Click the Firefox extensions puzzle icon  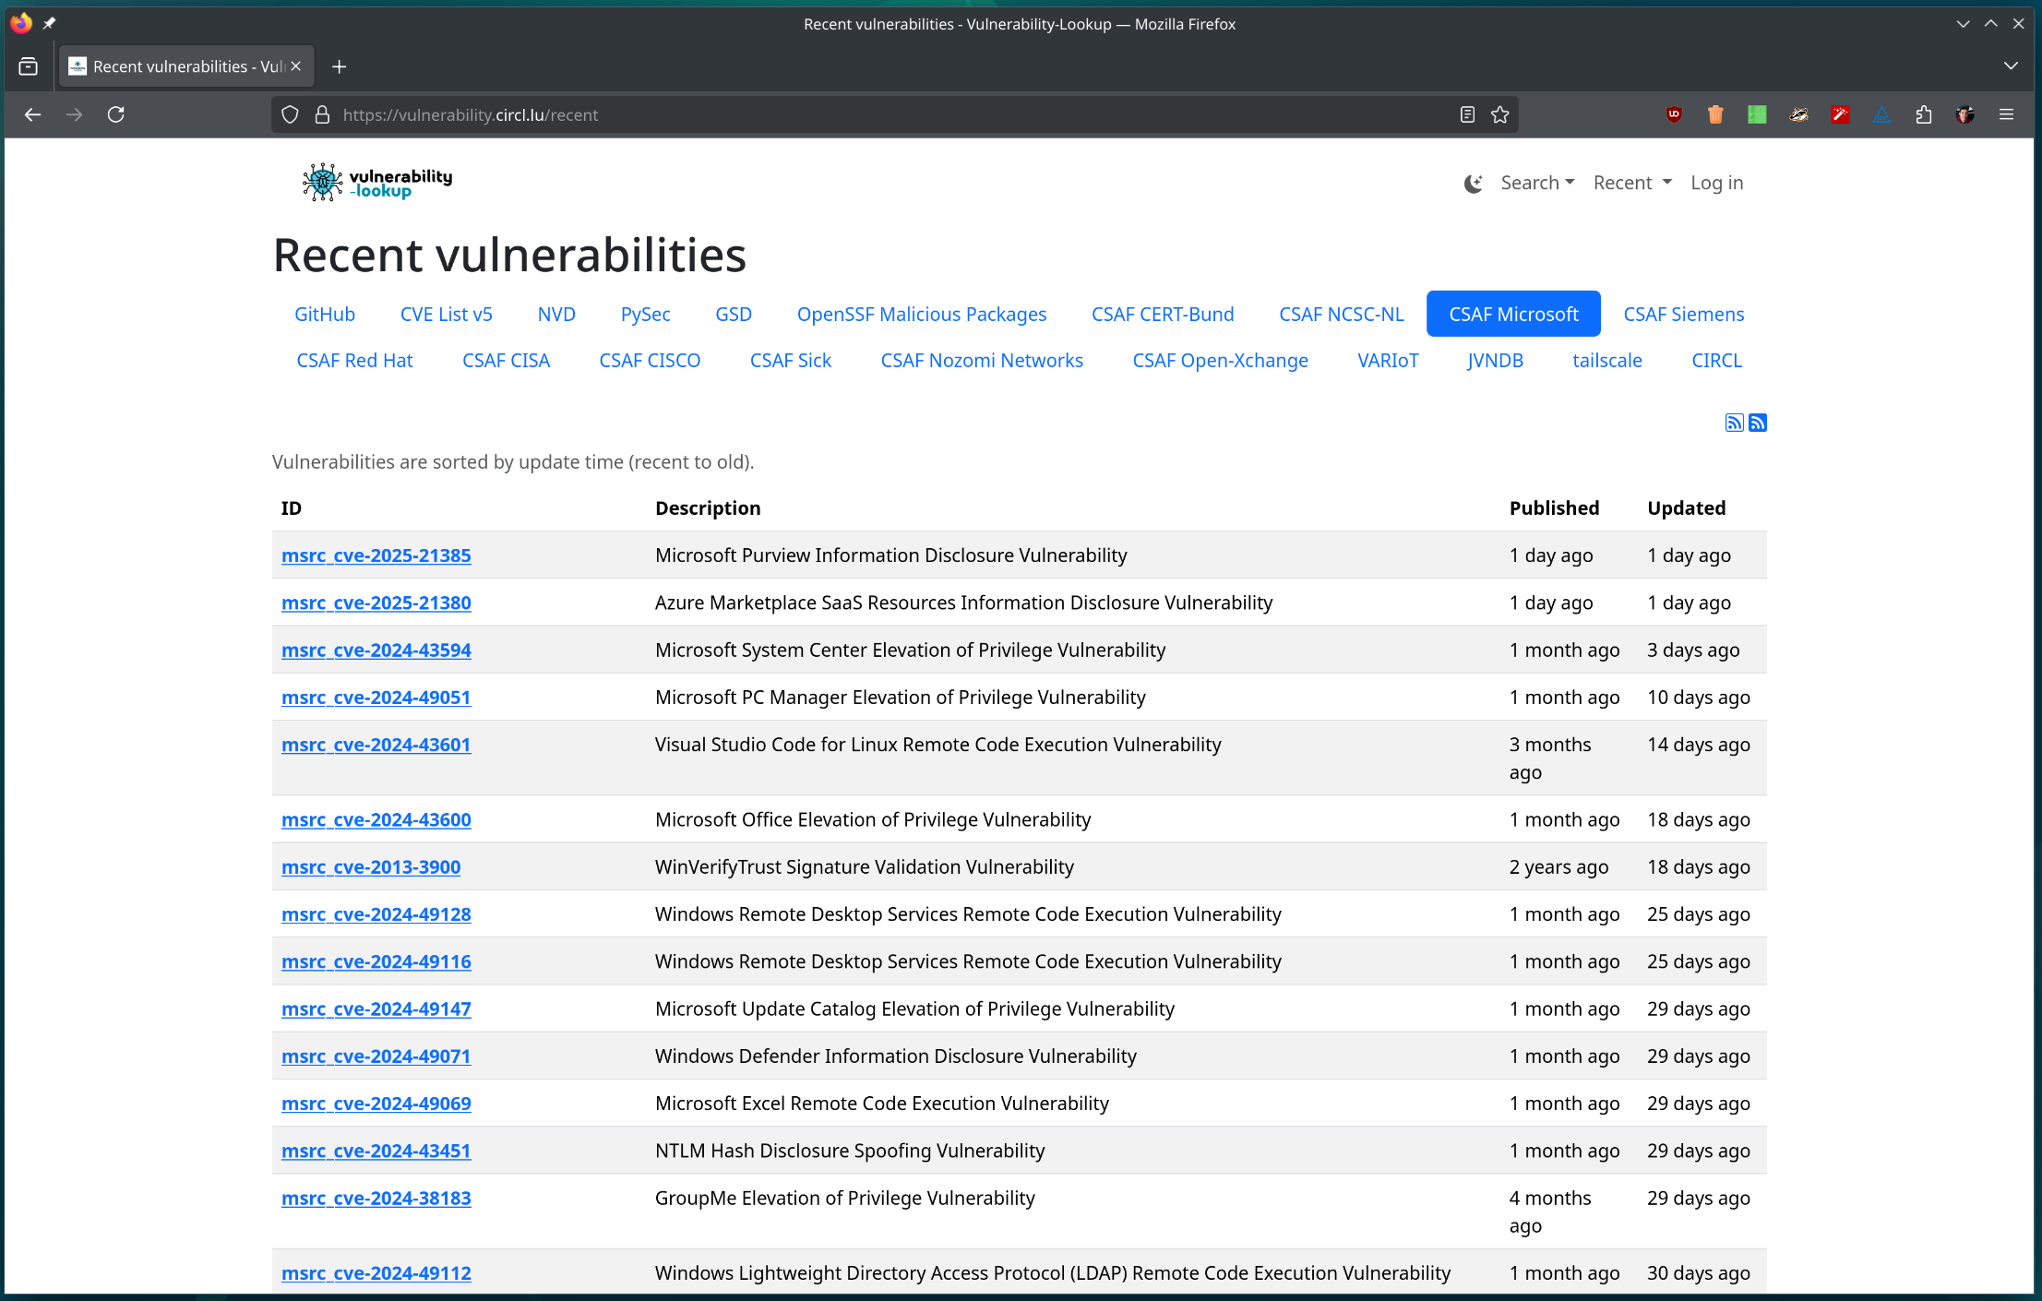1925,114
